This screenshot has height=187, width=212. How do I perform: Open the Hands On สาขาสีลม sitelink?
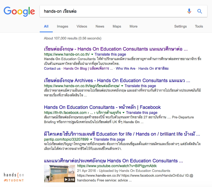[x=153, y=69]
